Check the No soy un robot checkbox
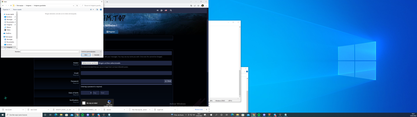The image size is (417, 117). 84,103
